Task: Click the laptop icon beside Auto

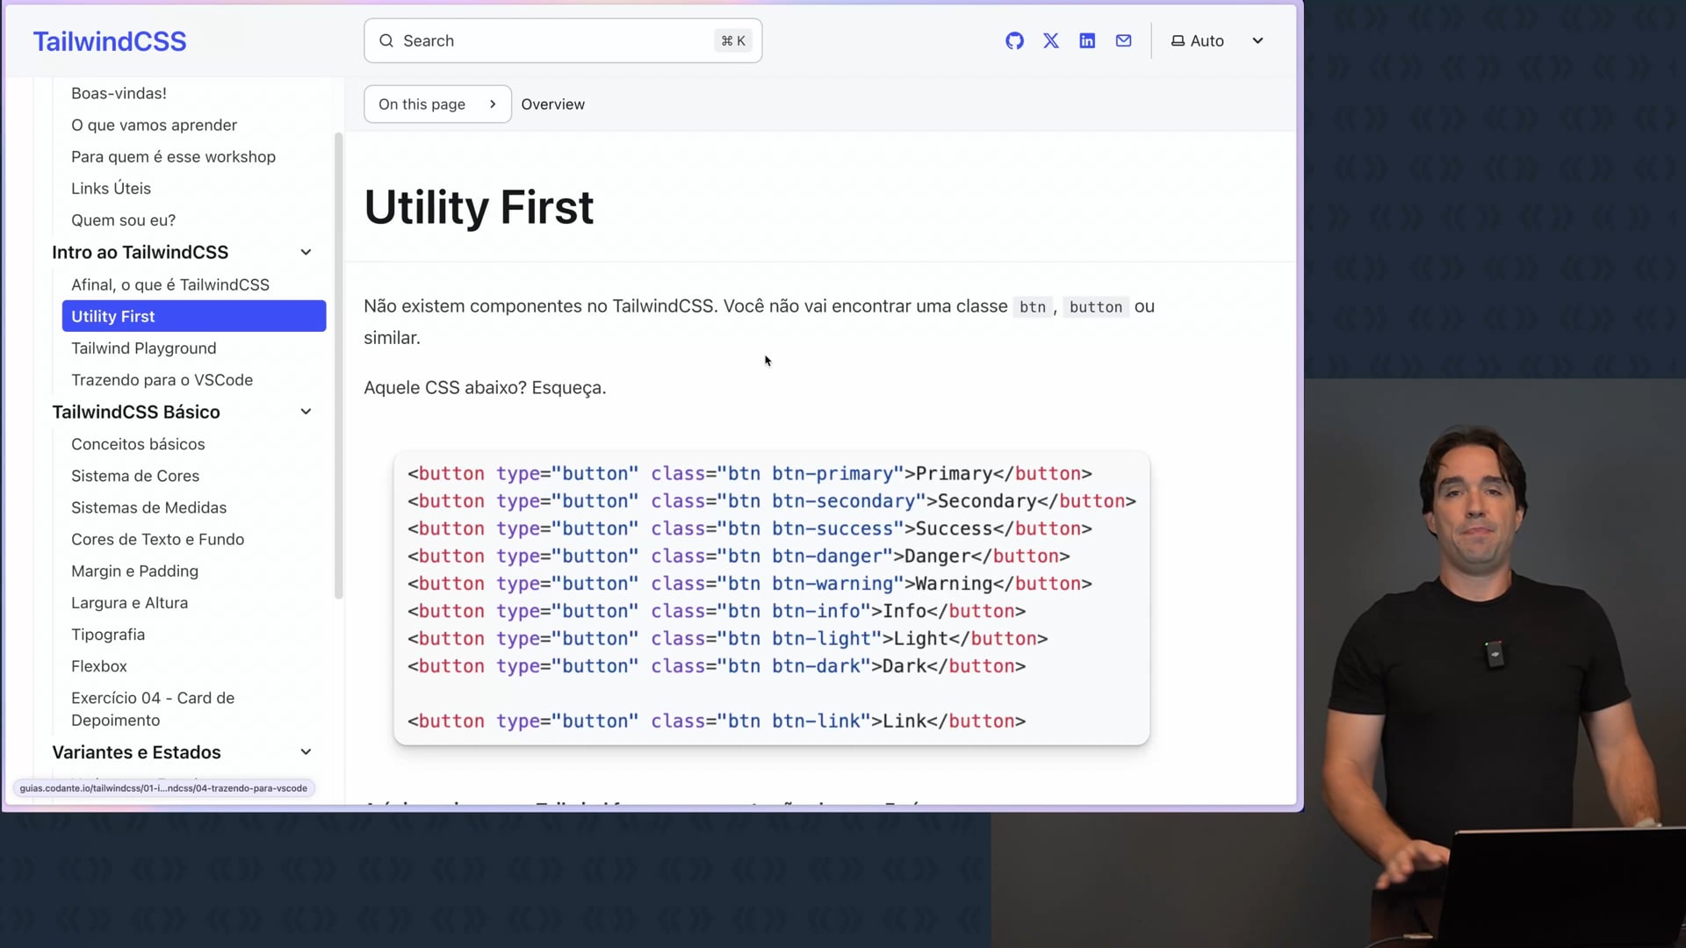Action: 1178,41
